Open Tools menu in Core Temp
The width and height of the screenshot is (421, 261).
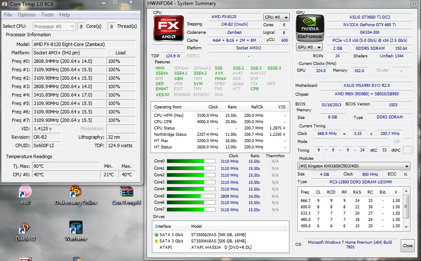(47, 15)
